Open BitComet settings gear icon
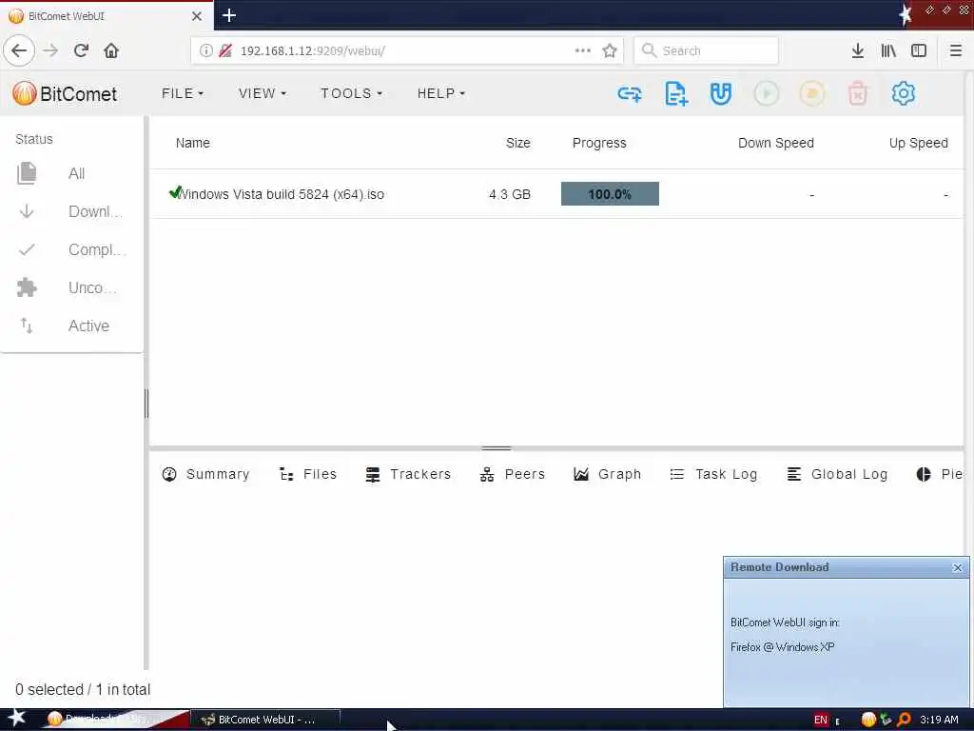 point(904,94)
